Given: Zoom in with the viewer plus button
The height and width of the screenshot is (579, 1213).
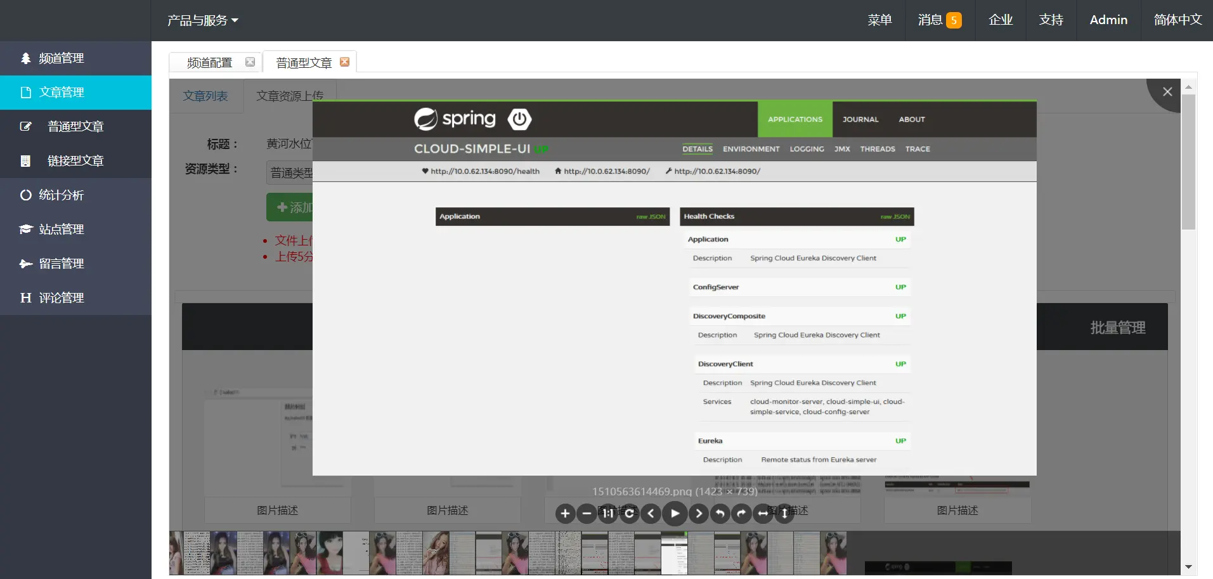Looking at the screenshot, I should pyautogui.click(x=566, y=514).
